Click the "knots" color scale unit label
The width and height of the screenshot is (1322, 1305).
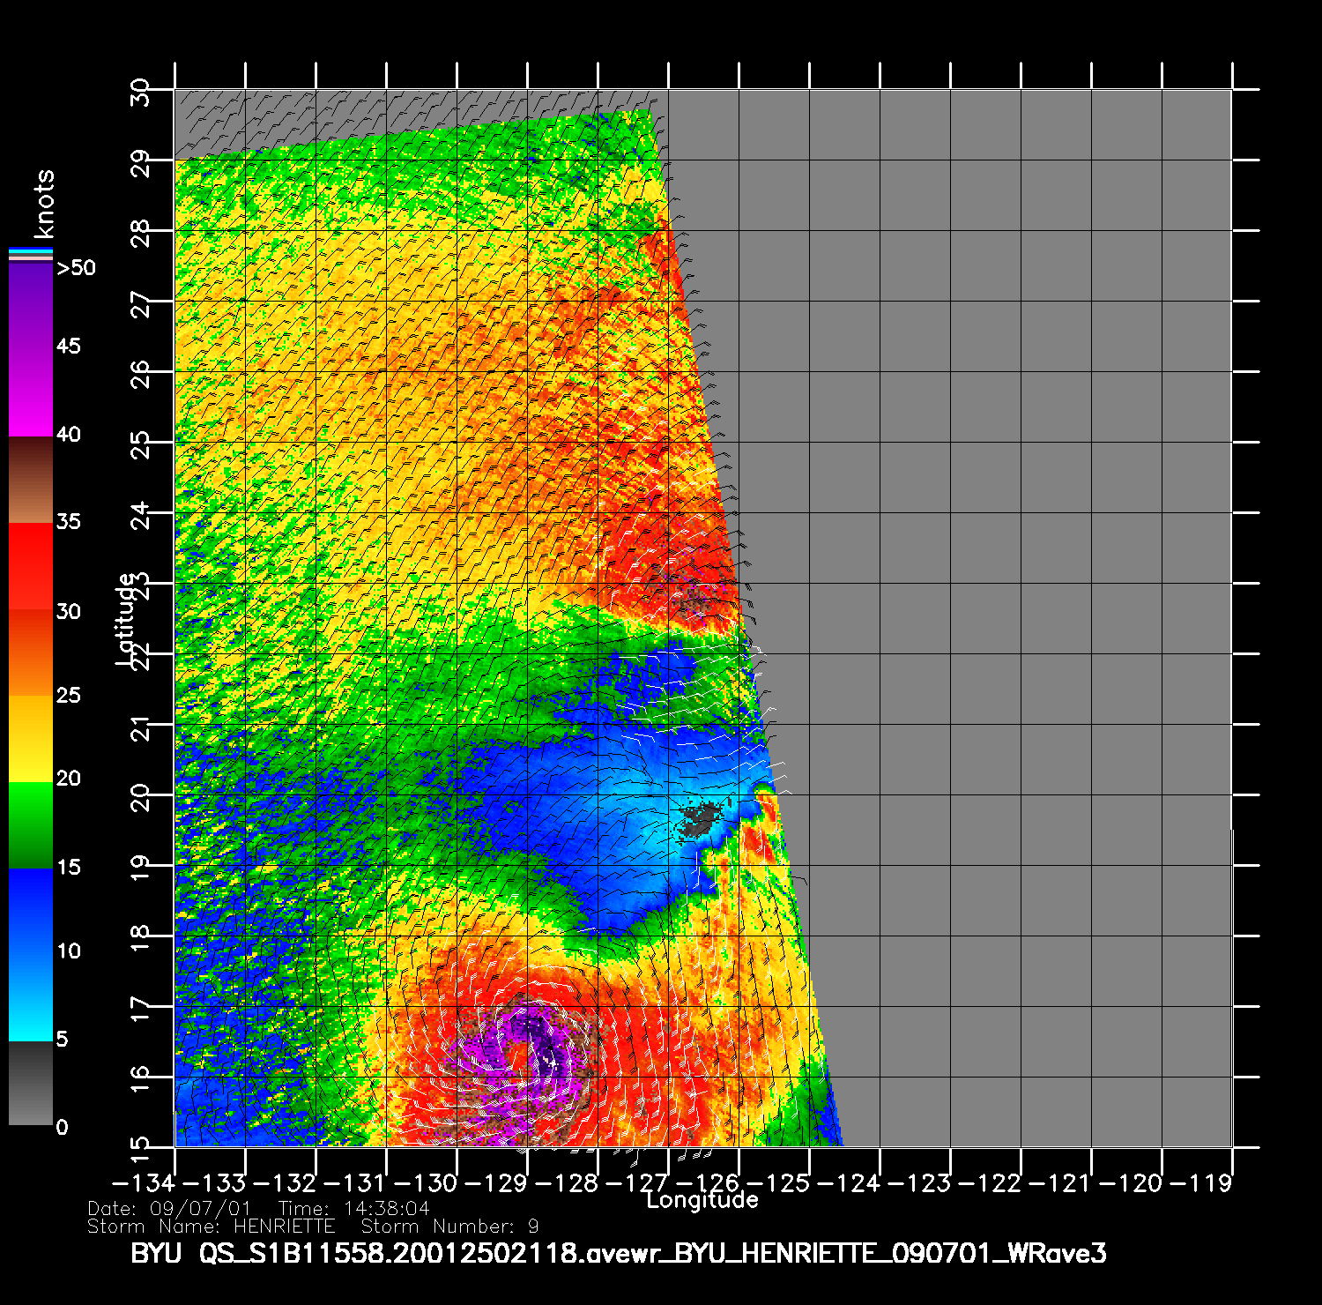point(43,204)
